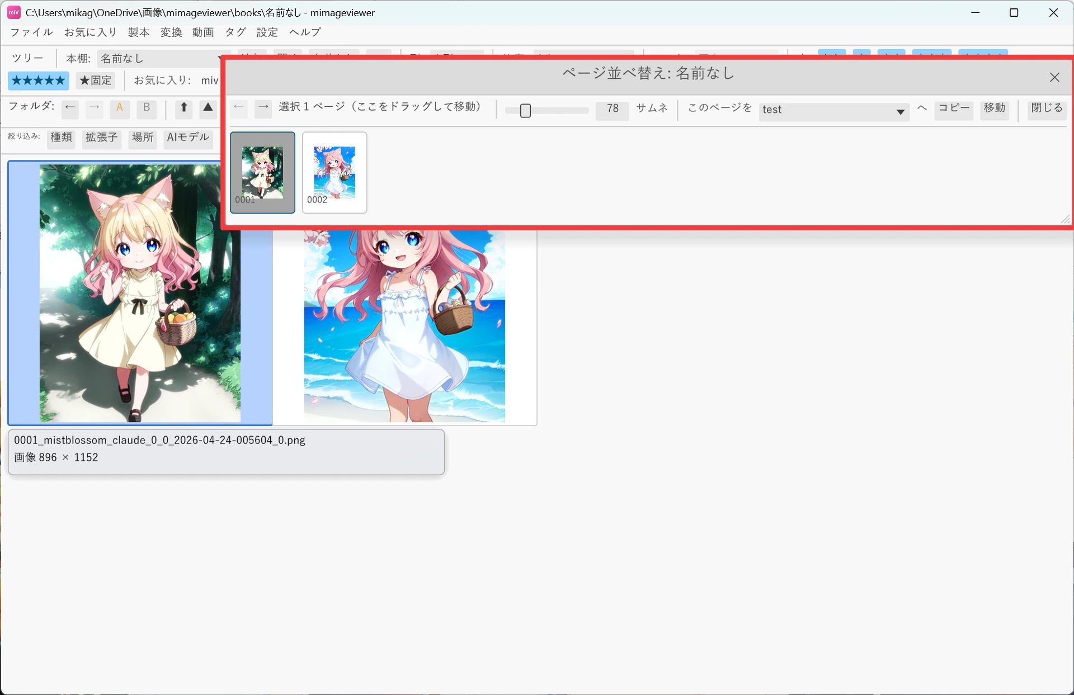
Task: Select page thumbnail 0002
Action: click(335, 172)
